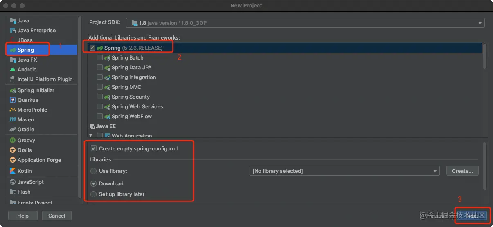This screenshot has width=493, height=227.
Task: Click the Android icon in project list
Action: [13, 70]
